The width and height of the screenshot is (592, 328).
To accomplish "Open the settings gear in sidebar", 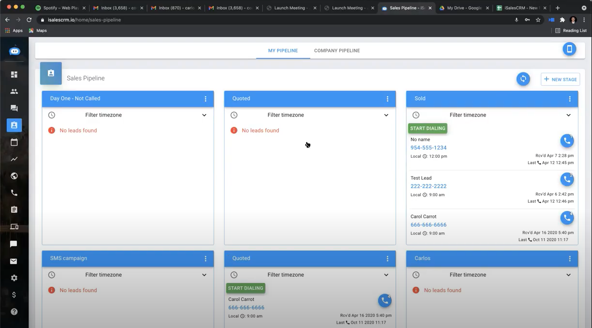I will click(14, 278).
